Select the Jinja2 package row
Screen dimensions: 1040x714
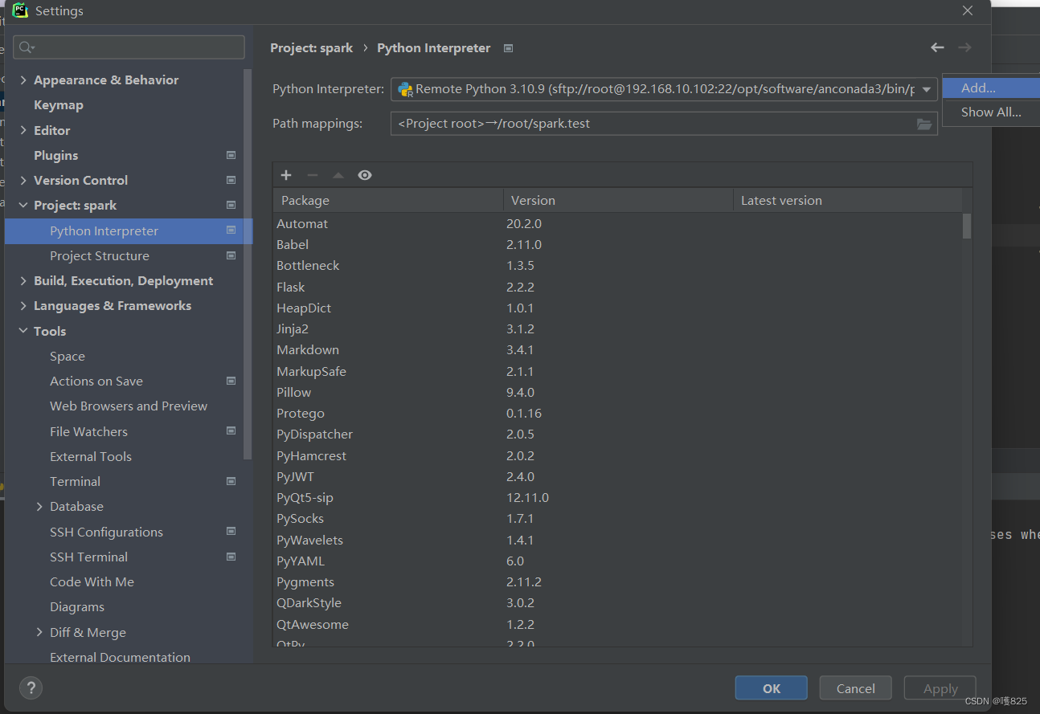[617, 328]
